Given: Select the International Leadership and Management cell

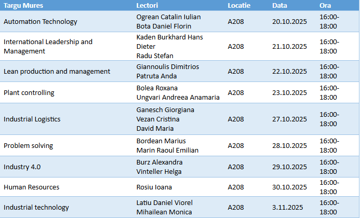Looking at the screenshot, I should 48,46.
